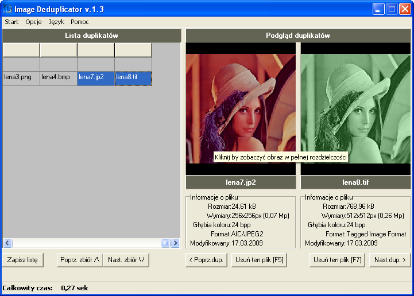The height and width of the screenshot is (296, 414).
Task: Click the Całkowity czas 0,27 sek status
Action: click(45, 288)
